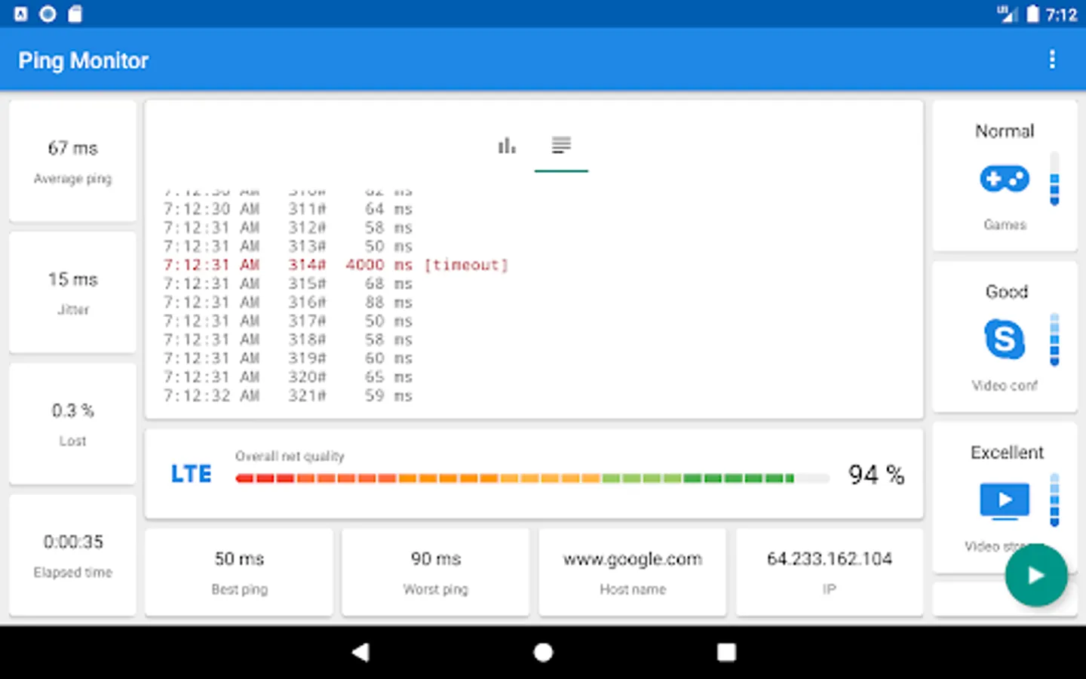Select the 90 ms Worst ping card
Viewport: 1086px width, 679px height.
(x=436, y=572)
